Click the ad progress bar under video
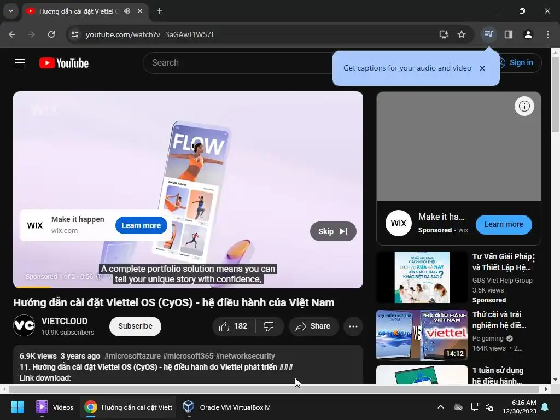 pos(188,287)
